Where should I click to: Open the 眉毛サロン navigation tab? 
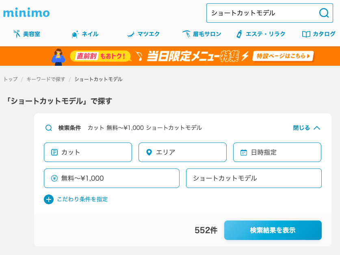coord(201,34)
